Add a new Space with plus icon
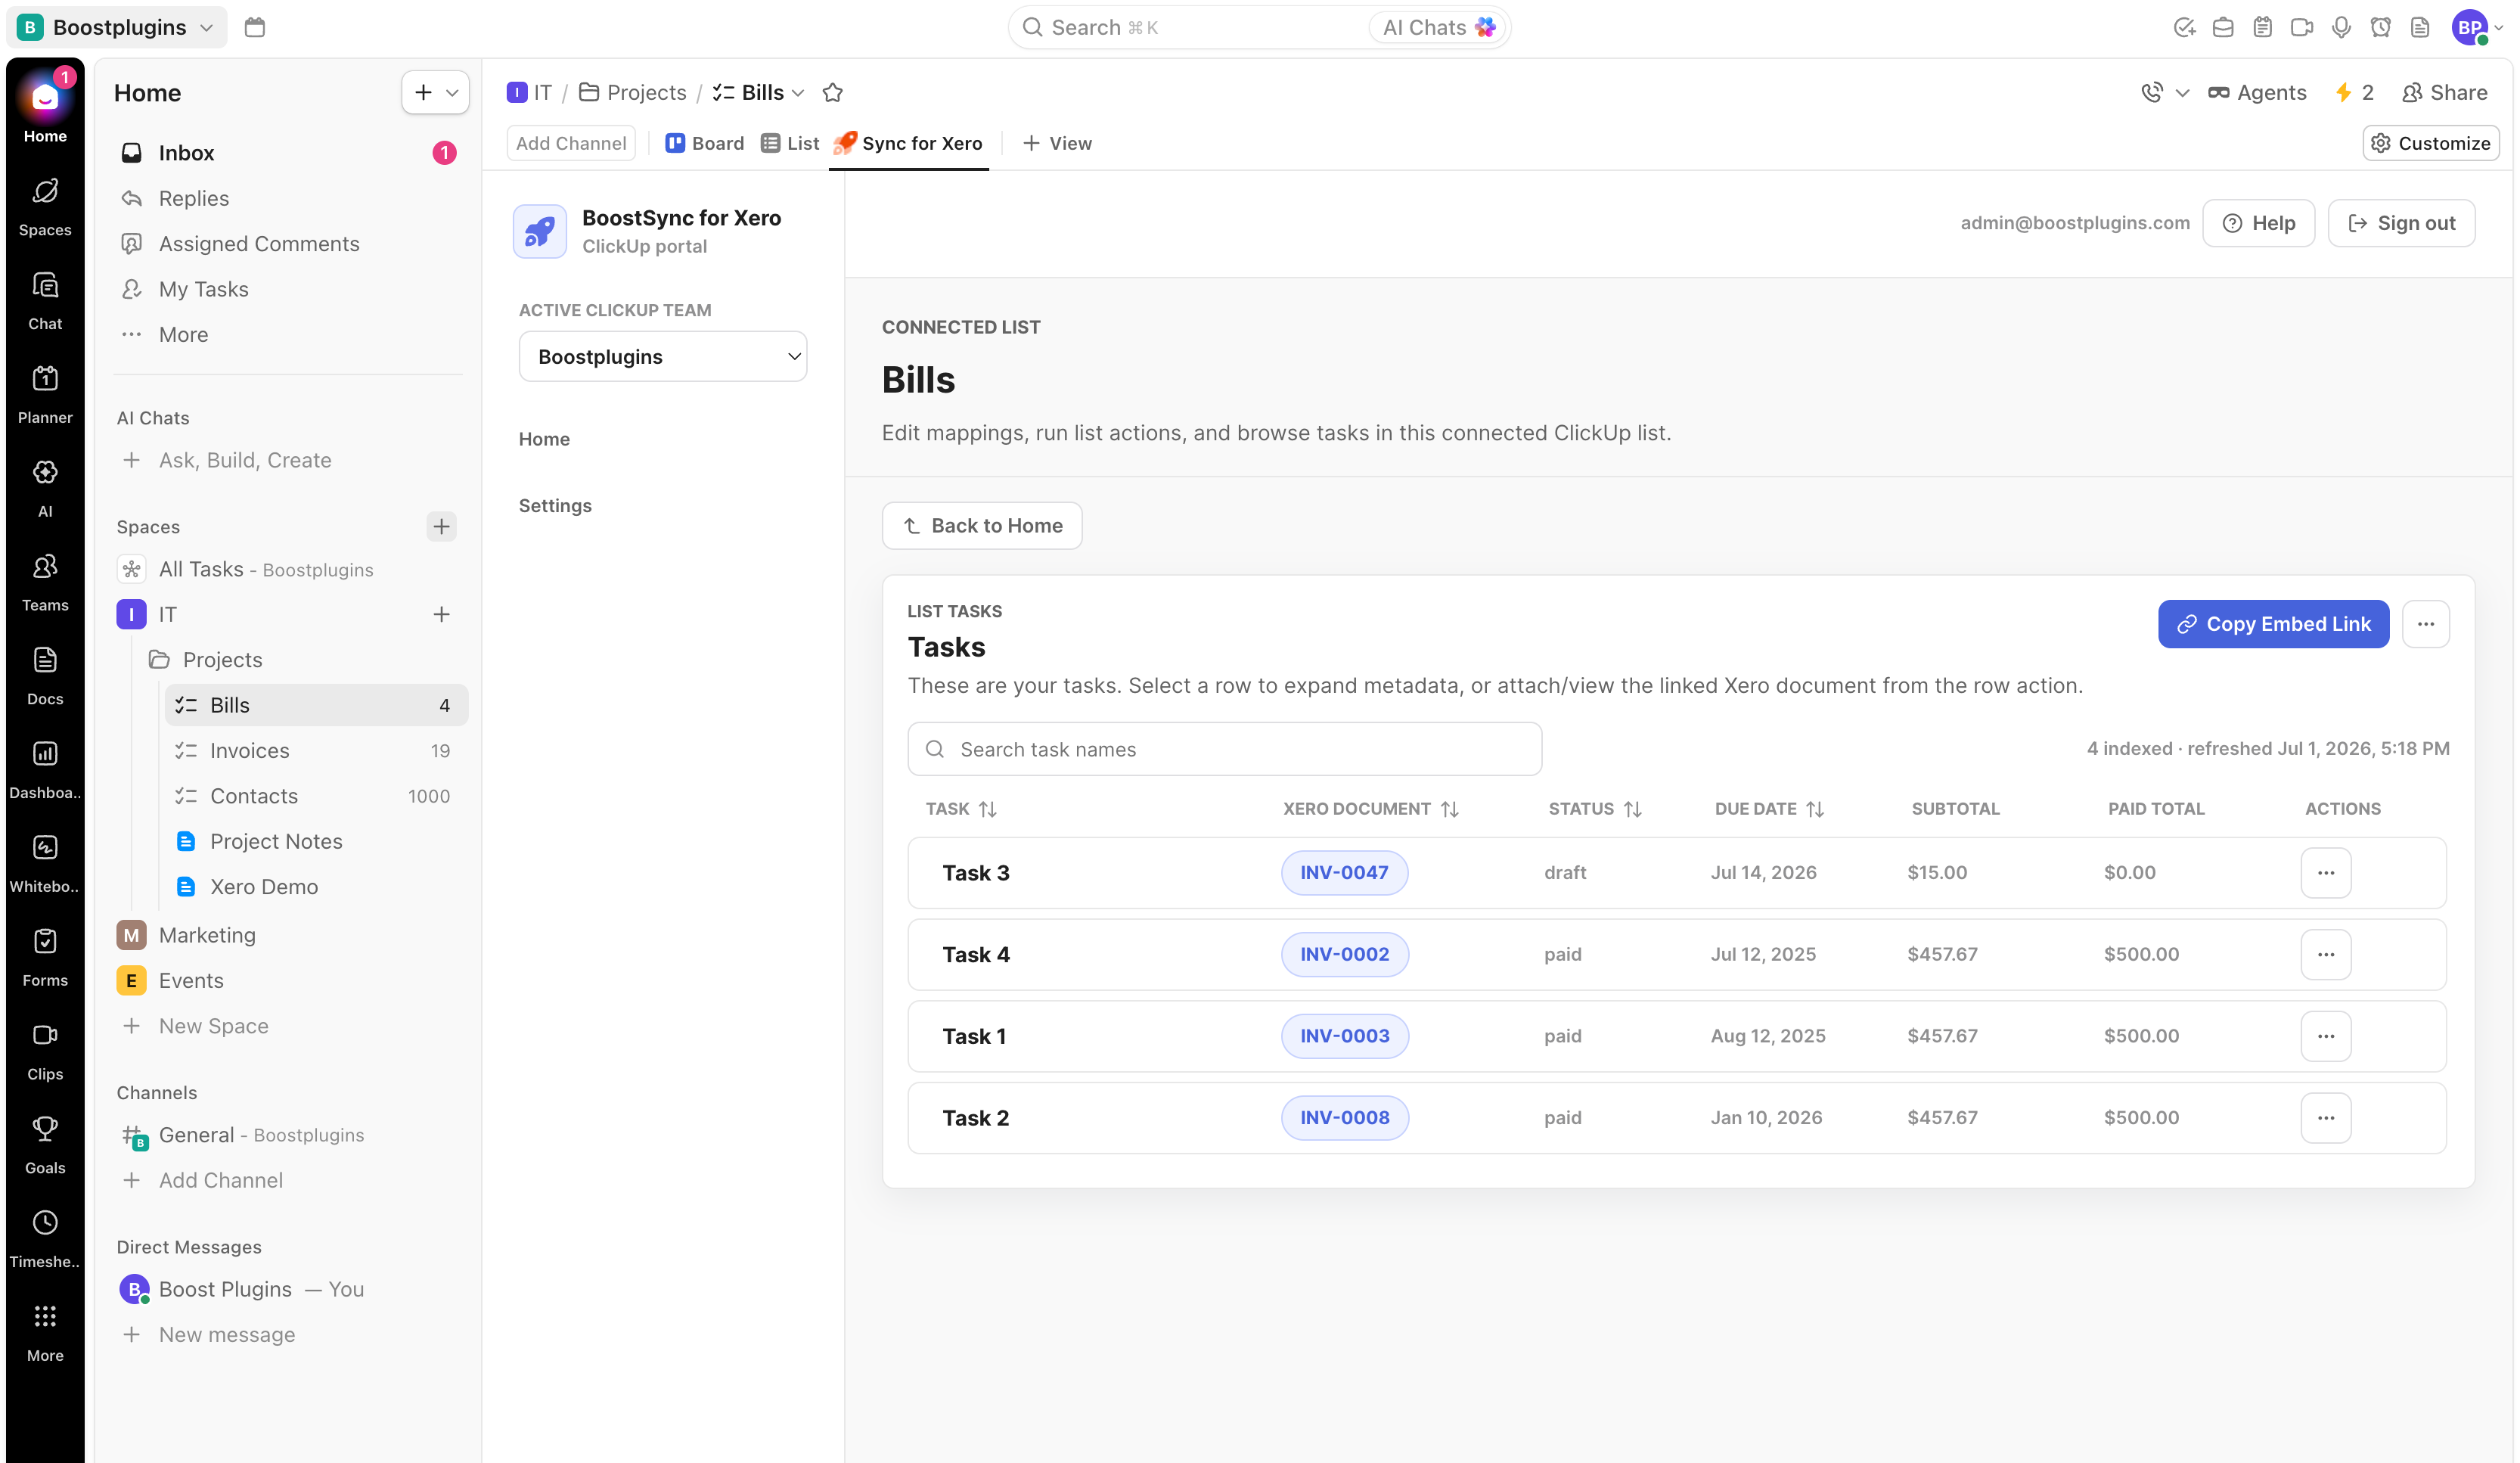The height and width of the screenshot is (1463, 2520). (x=441, y=526)
